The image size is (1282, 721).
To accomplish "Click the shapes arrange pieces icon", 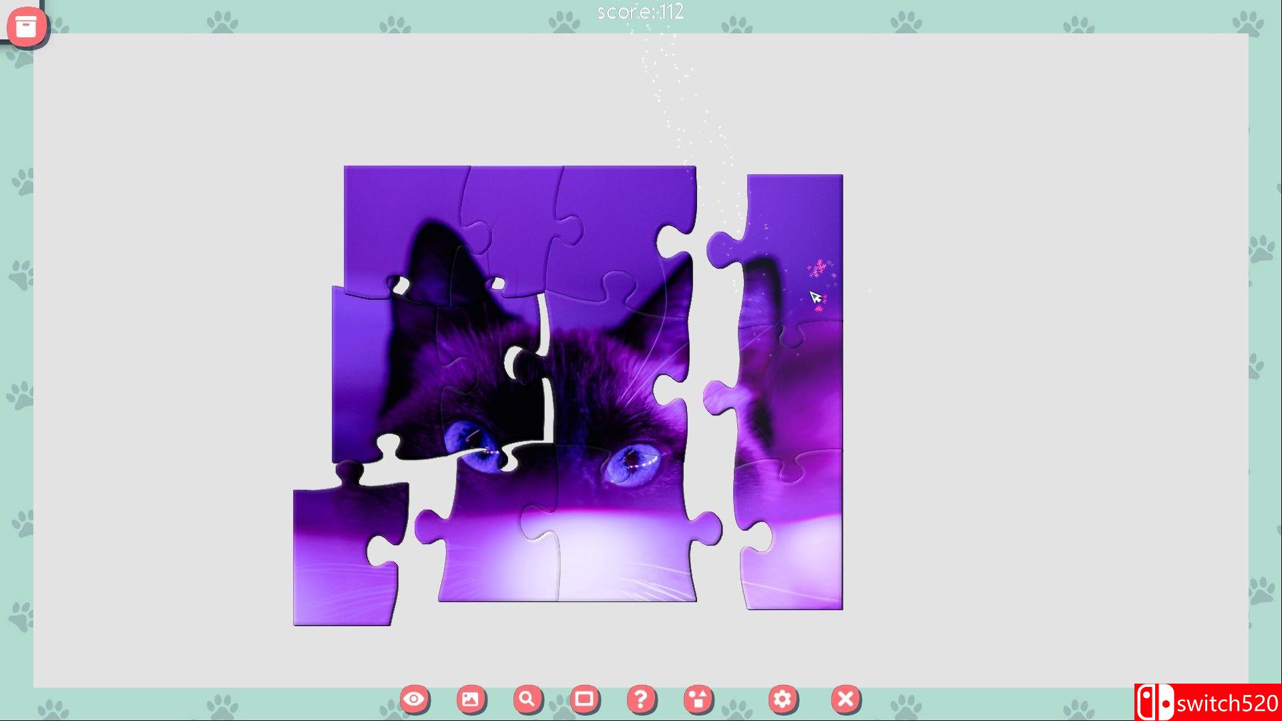I will click(x=698, y=700).
